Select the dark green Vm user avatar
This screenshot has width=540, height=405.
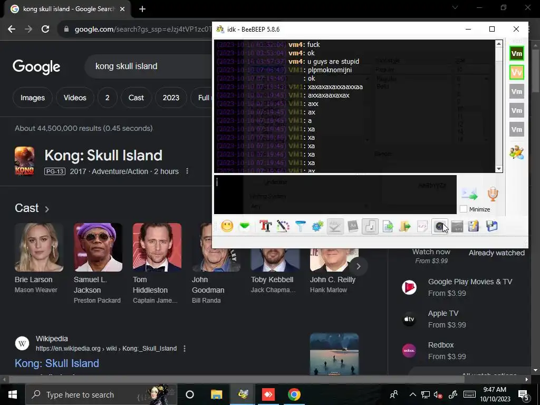517,53
